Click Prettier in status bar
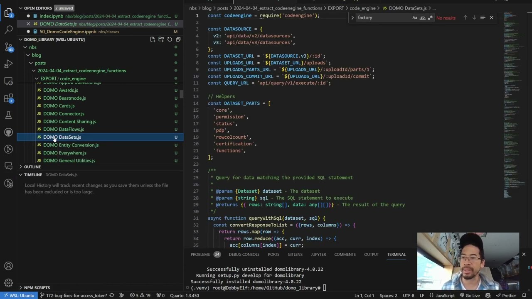The width and height of the screenshot is (532, 299). pyautogui.click(x=505, y=296)
